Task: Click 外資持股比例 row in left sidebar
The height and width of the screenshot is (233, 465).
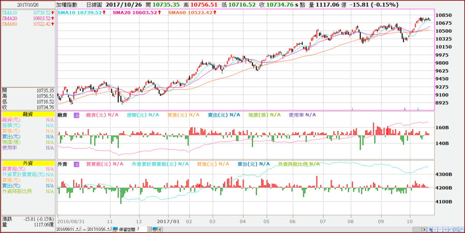Action: pos(28,192)
